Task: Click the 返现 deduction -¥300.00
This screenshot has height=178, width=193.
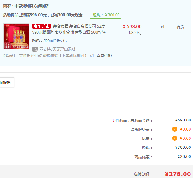Action: pyautogui.click(x=182, y=147)
